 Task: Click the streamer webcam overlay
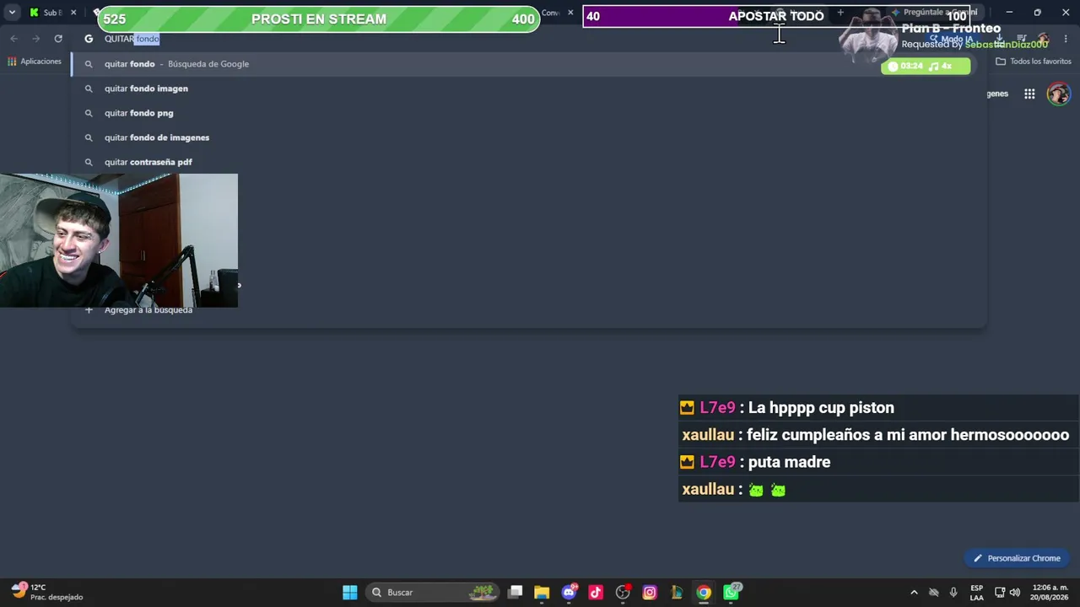[x=119, y=240]
